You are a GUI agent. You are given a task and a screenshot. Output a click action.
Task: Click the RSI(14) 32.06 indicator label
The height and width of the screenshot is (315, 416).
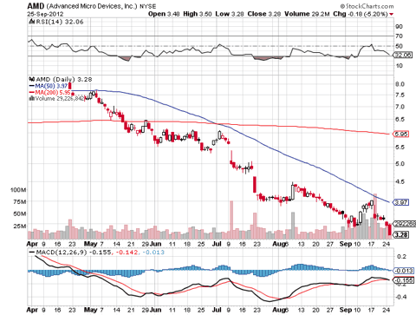pyautogui.click(x=60, y=22)
